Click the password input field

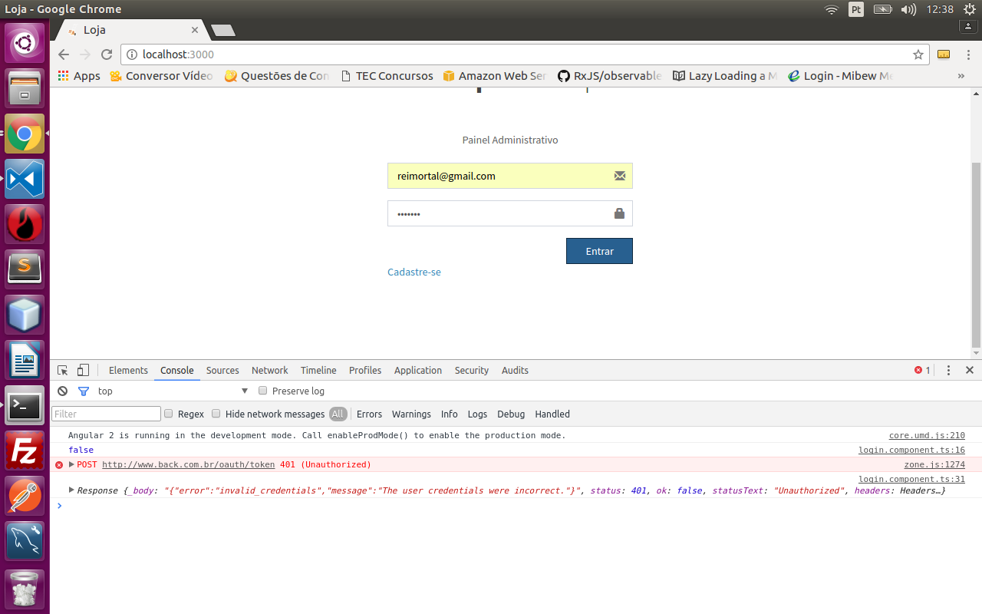coord(510,213)
